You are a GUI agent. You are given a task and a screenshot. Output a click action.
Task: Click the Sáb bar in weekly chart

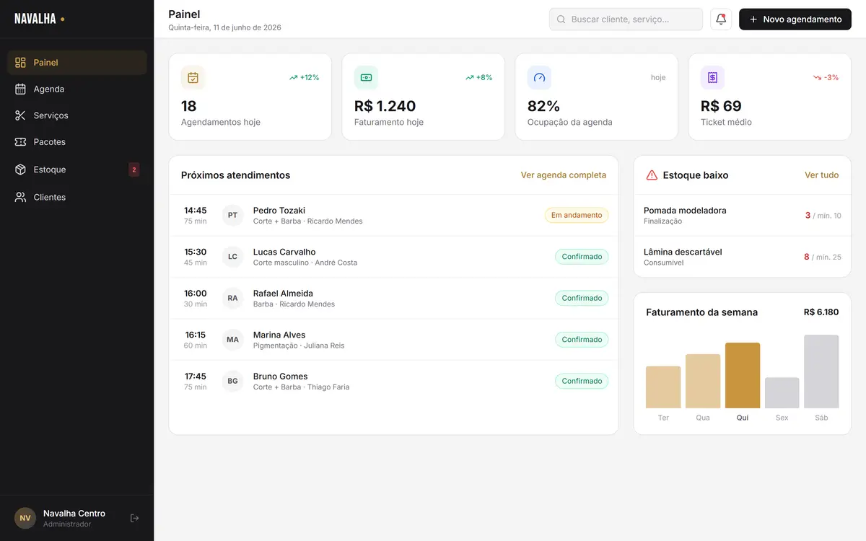[821, 371]
